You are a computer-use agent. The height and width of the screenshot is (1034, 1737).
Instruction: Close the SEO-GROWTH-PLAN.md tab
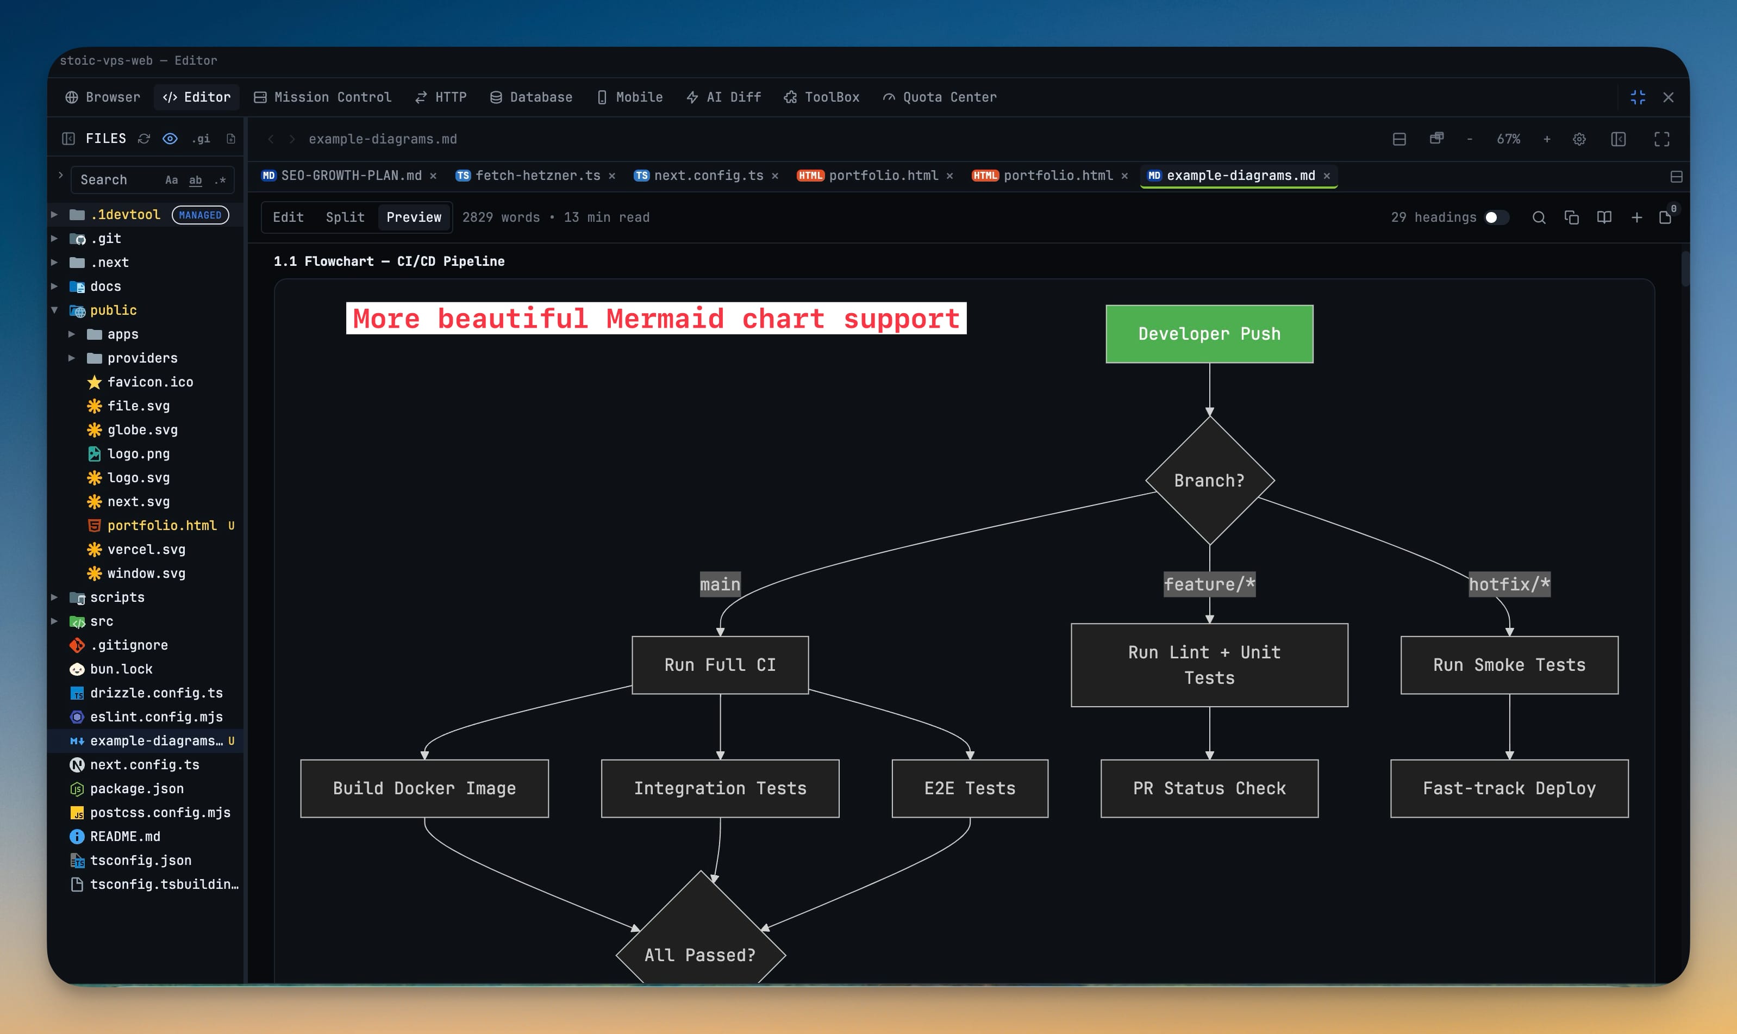coord(433,176)
